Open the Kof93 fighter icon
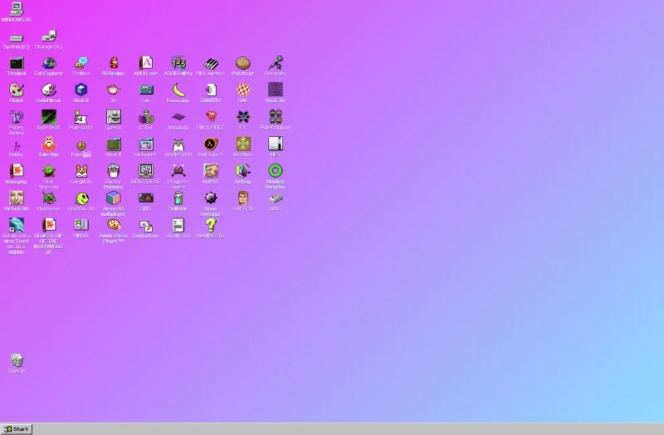Image resolution: width=664 pixels, height=435 pixels. (211, 171)
